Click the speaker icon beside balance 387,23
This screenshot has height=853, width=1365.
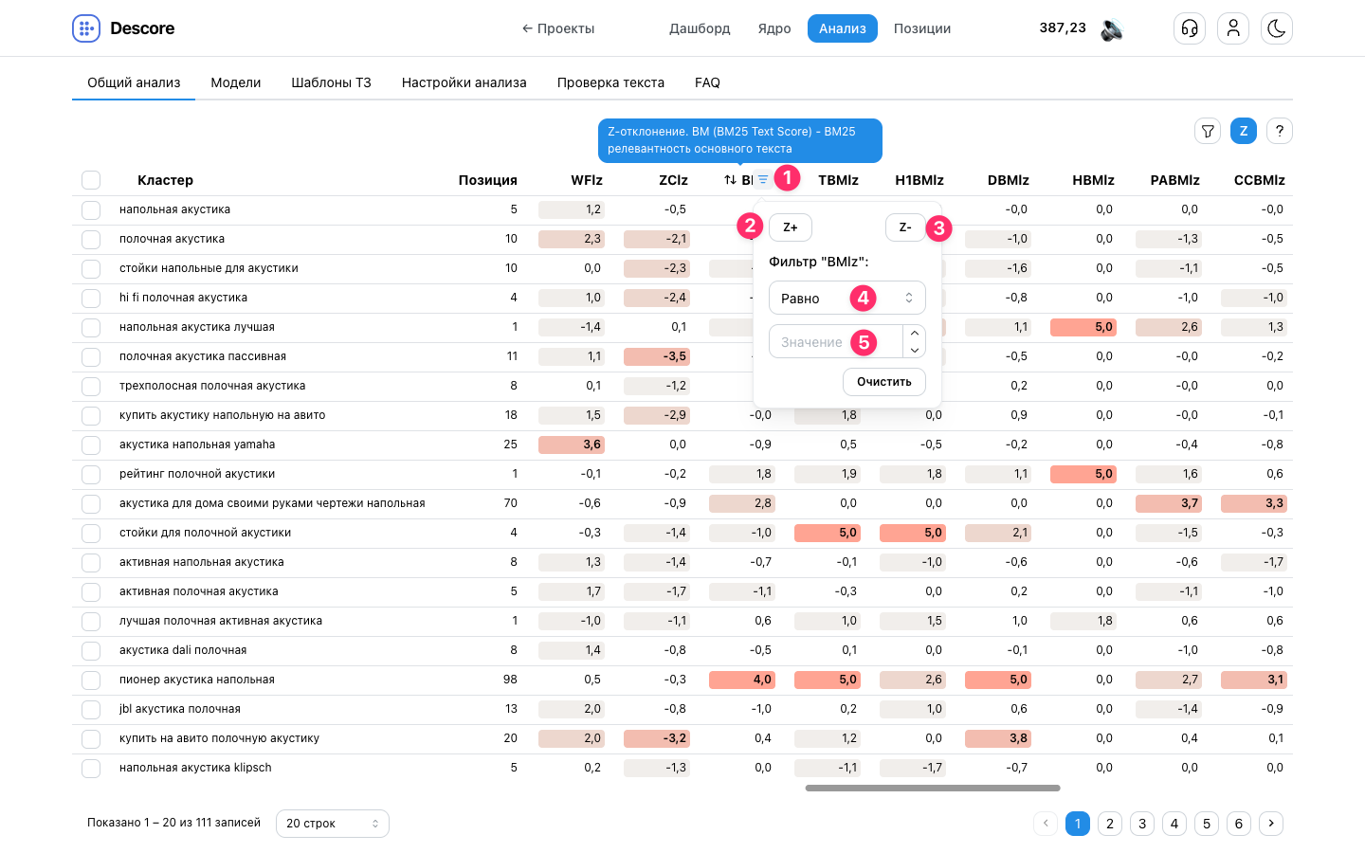pyautogui.click(x=1112, y=29)
